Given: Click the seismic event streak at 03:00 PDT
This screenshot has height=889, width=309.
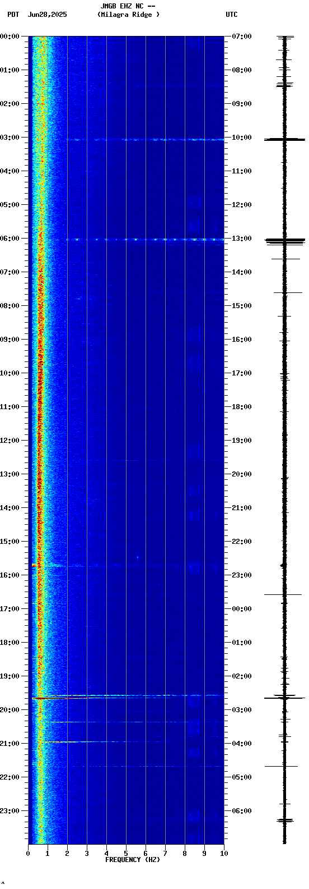Looking at the screenshot, I should click(x=144, y=139).
